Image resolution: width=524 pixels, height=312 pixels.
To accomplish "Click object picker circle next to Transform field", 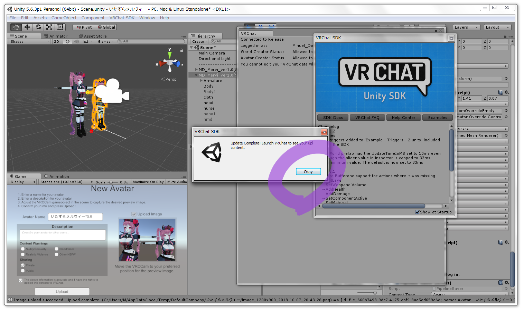I will tap(506, 79).
